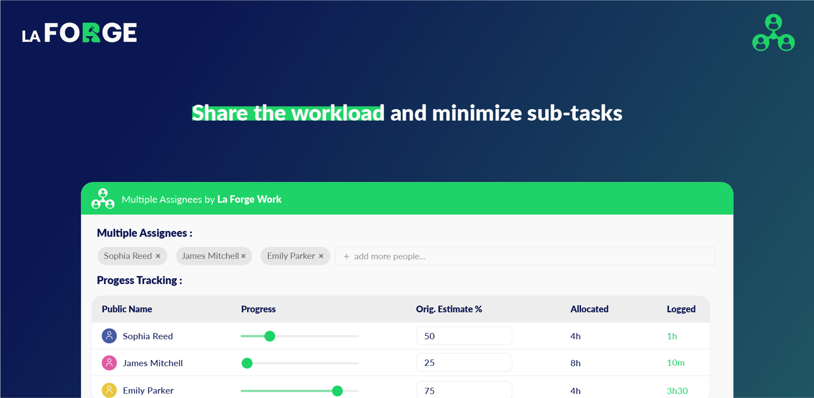Viewport: 814px width, 398px height.
Task: Click Emily Parker's logged time 3h30
Action: pos(677,391)
